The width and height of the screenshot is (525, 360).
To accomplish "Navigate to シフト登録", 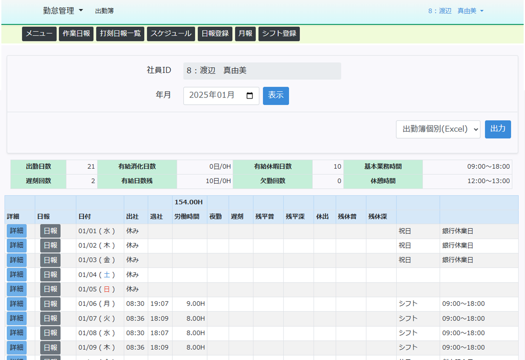I will coord(279,34).
